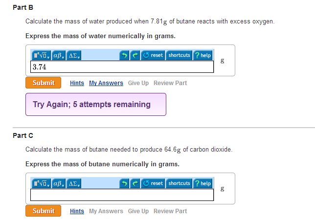Click the undo arrow in Part C toolbar
The width and height of the screenshot is (315, 222).
(124, 183)
